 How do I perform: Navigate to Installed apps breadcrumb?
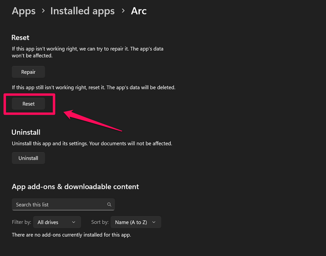(82, 11)
